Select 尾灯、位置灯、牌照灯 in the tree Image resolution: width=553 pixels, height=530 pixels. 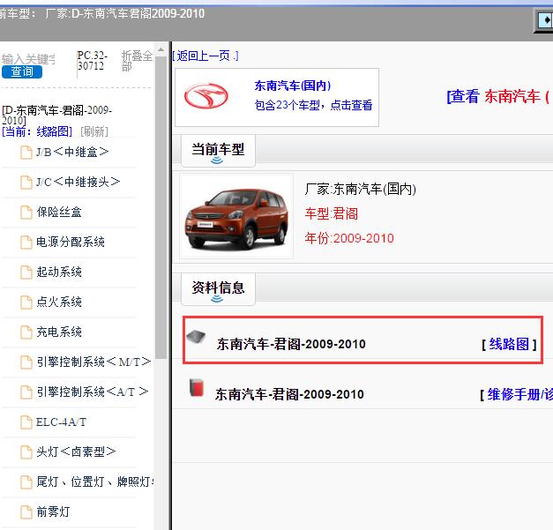tap(95, 482)
